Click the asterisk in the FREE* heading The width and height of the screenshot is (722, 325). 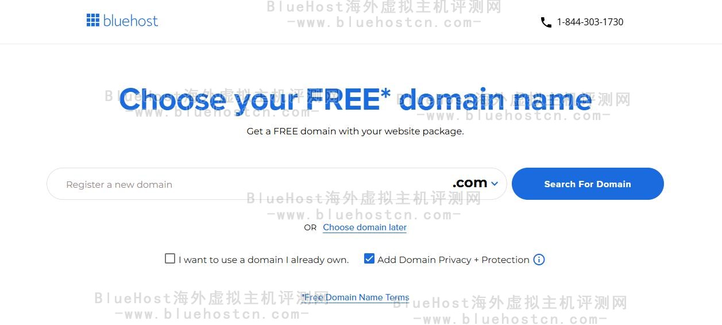coord(385,94)
